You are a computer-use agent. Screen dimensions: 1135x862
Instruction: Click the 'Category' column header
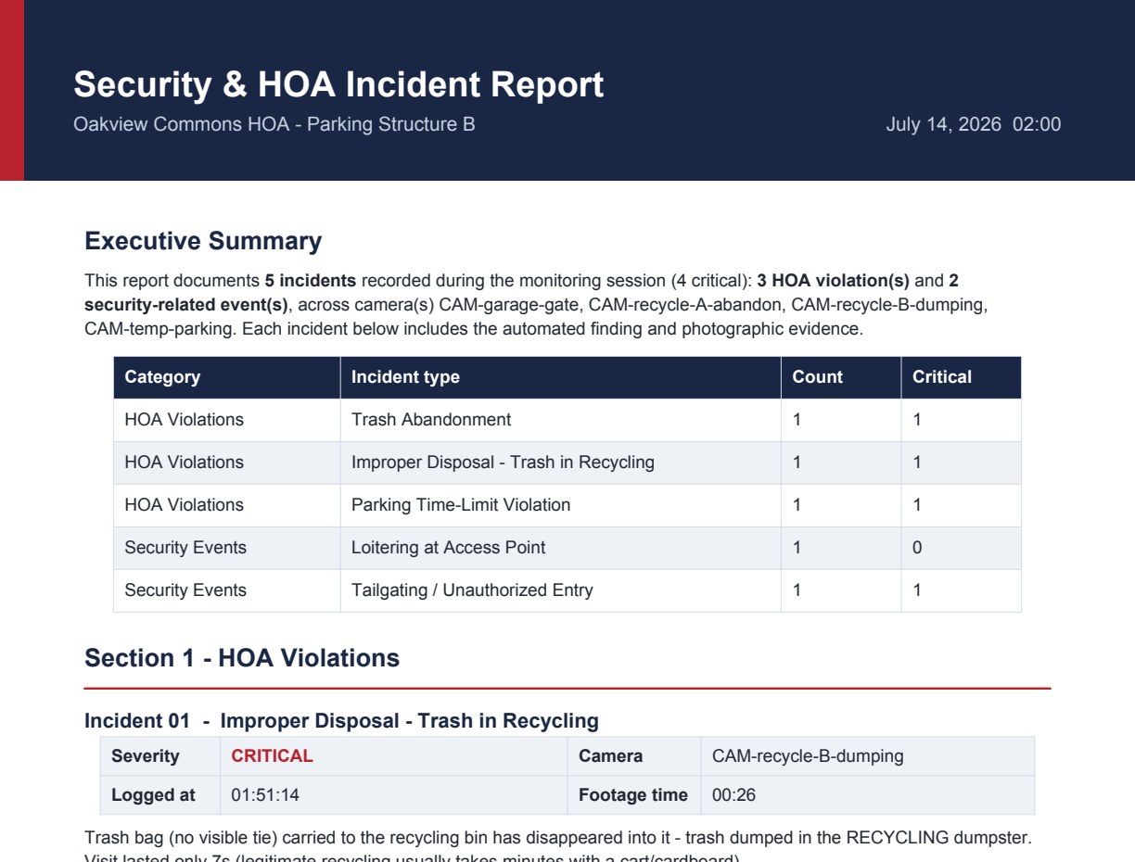point(227,377)
